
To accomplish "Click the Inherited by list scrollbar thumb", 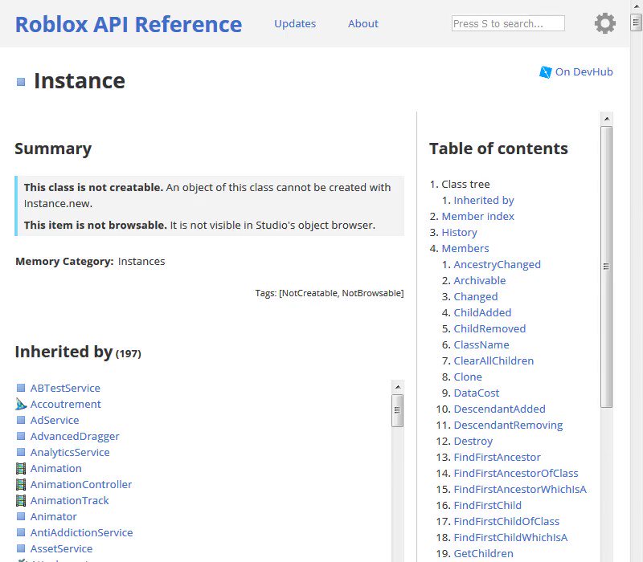I will click(397, 410).
